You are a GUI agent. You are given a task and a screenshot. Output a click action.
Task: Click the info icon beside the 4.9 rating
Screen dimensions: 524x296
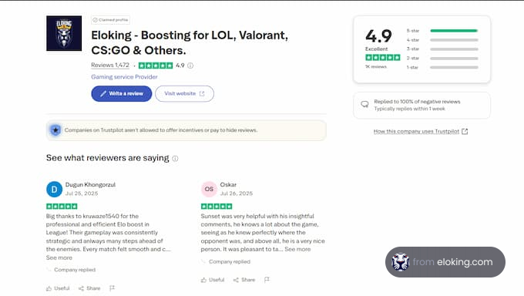pos(190,66)
